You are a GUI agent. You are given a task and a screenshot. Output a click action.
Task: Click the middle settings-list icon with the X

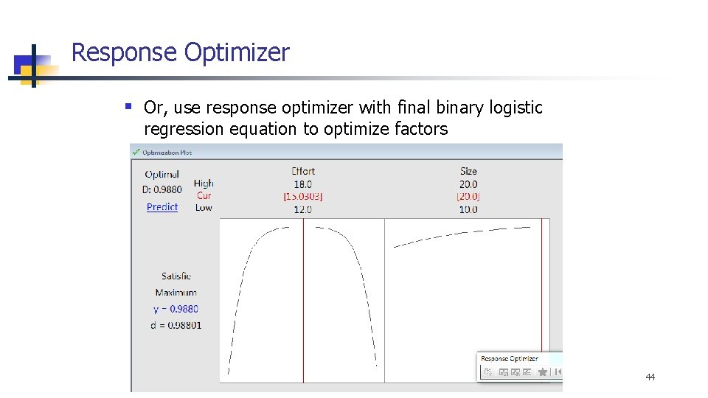pyautogui.click(x=516, y=371)
